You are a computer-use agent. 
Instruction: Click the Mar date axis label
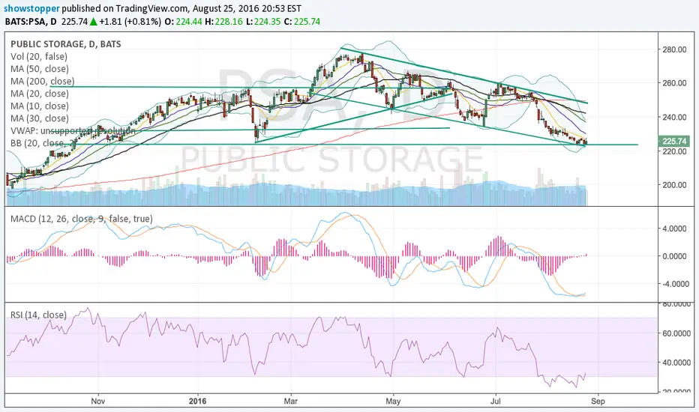(x=291, y=402)
